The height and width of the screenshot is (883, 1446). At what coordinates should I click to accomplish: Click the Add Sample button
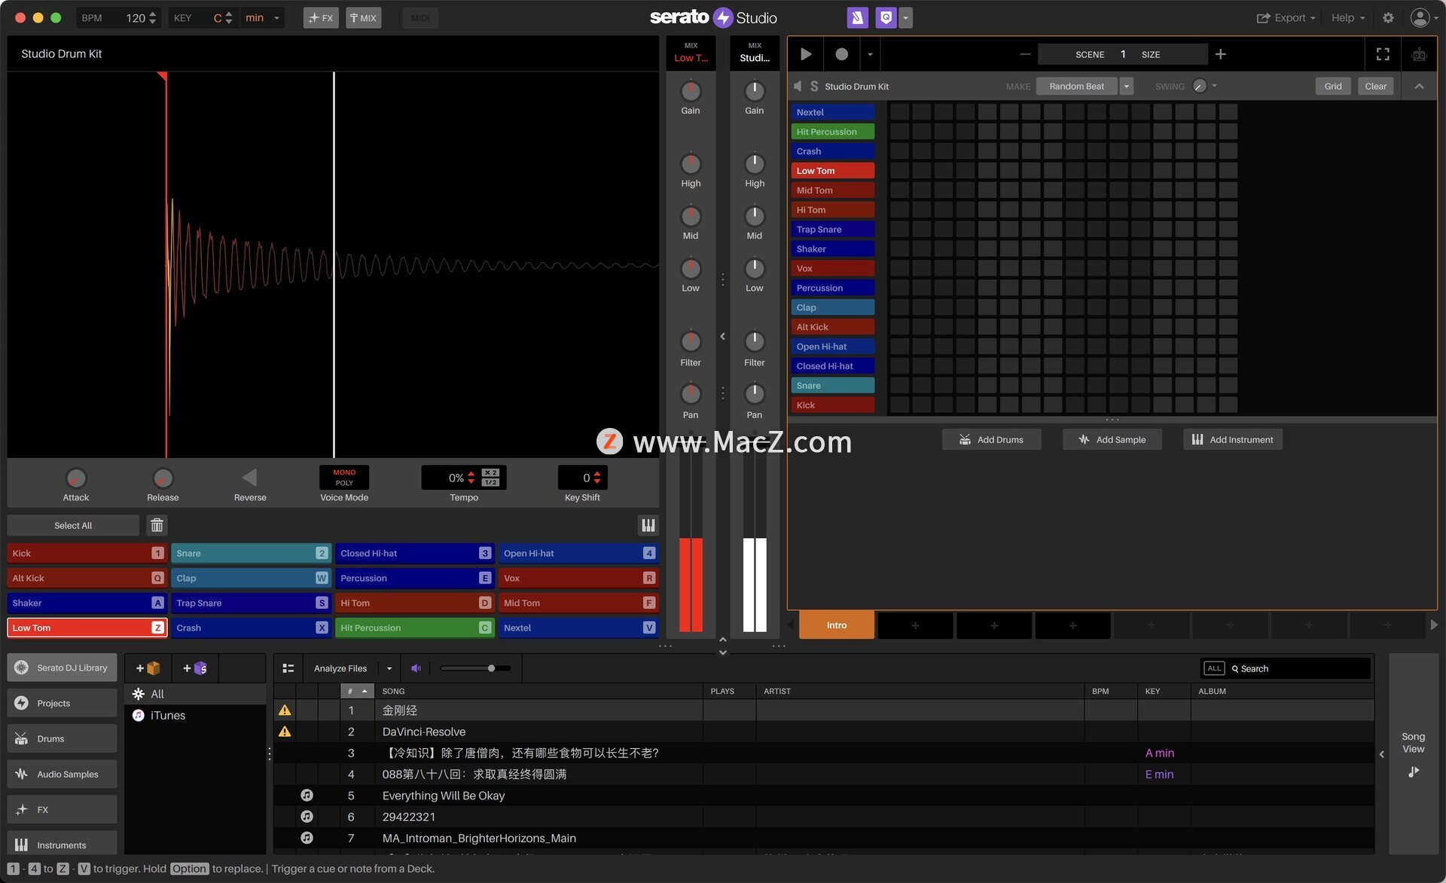tap(1112, 439)
